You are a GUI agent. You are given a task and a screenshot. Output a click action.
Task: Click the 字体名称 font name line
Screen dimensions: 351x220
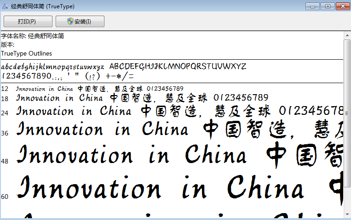click(32, 36)
